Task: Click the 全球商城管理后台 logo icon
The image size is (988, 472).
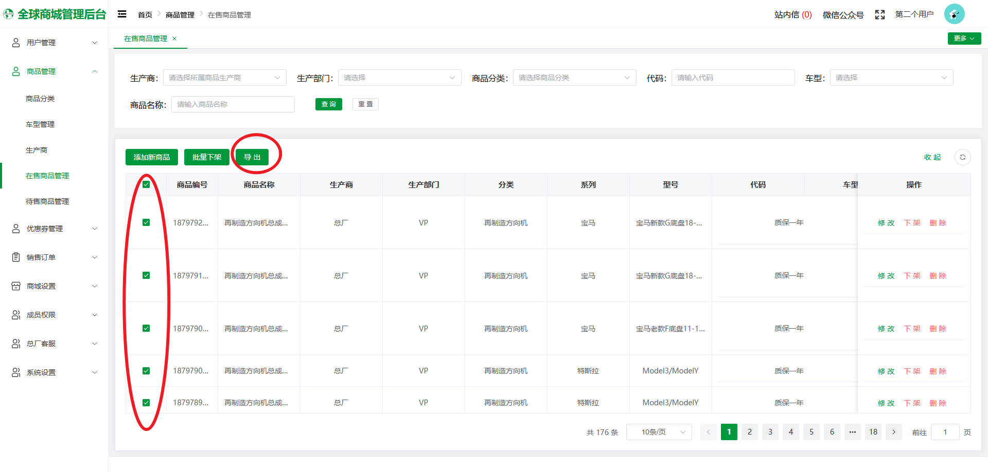Action: (9, 14)
